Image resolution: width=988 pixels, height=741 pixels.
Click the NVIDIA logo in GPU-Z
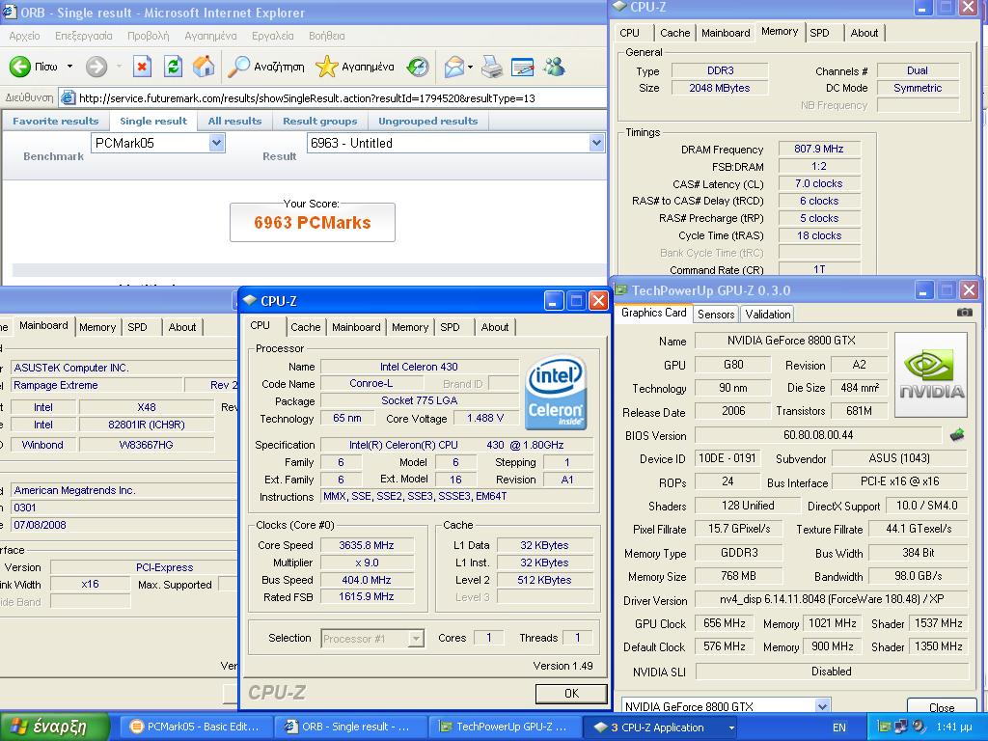[x=931, y=374]
